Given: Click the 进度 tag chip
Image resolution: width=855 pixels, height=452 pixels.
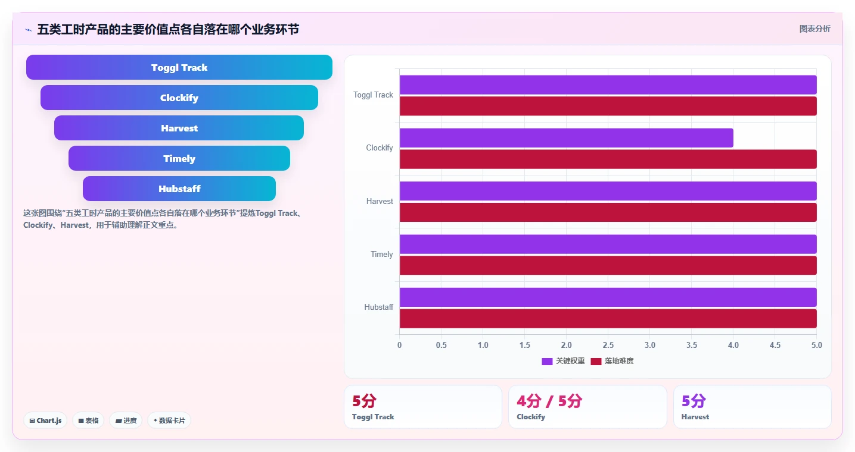Looking at the screenshot, I should 126,420.
